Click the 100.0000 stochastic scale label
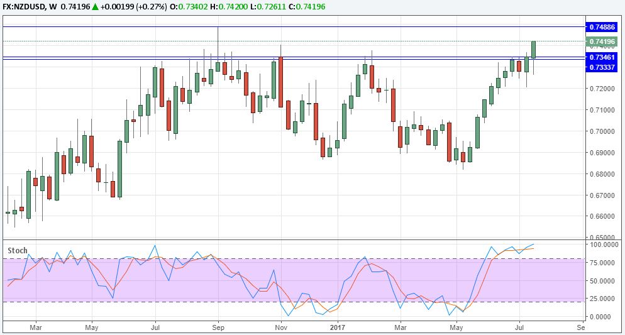This screenshot has height=335, width=625. (x=604, y=244)
